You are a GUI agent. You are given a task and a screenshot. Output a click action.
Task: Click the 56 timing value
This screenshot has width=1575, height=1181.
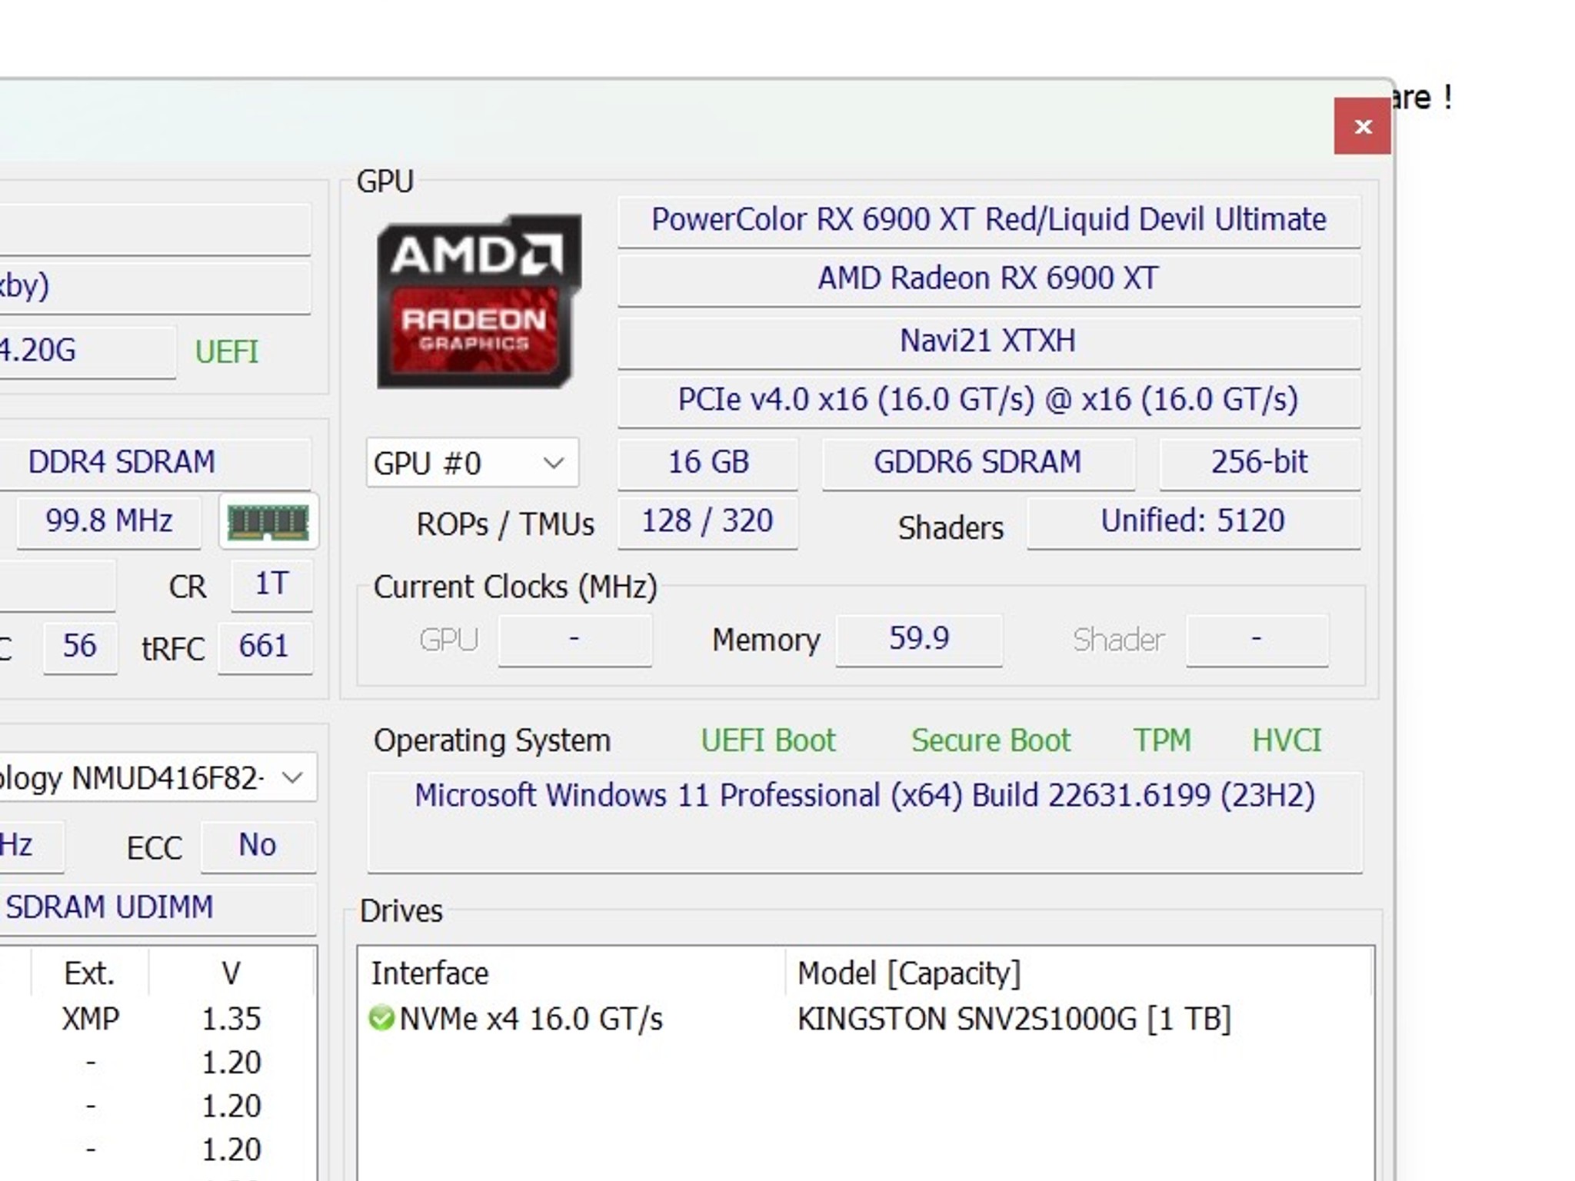click(80, 647)
